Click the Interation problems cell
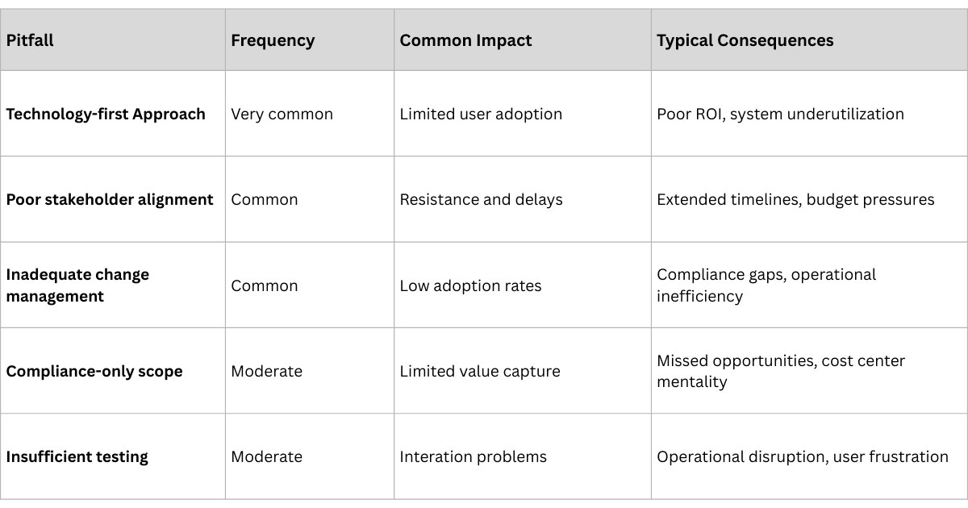 point(473,456)
